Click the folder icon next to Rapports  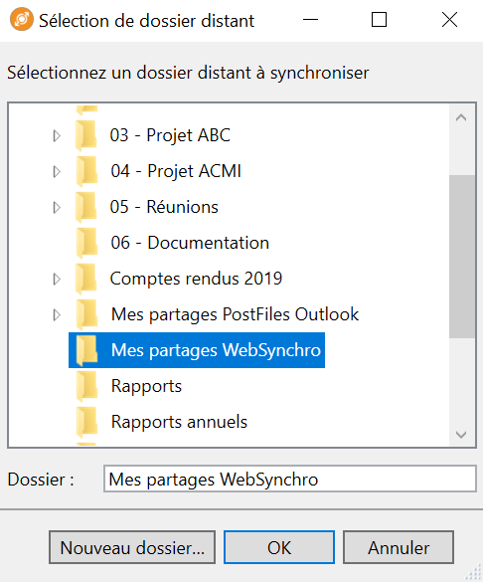[x=86, y=386]
